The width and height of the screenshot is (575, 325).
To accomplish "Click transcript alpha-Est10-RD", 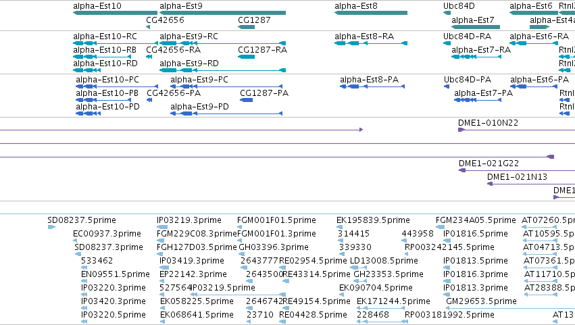I will click(x=86, y=70).
